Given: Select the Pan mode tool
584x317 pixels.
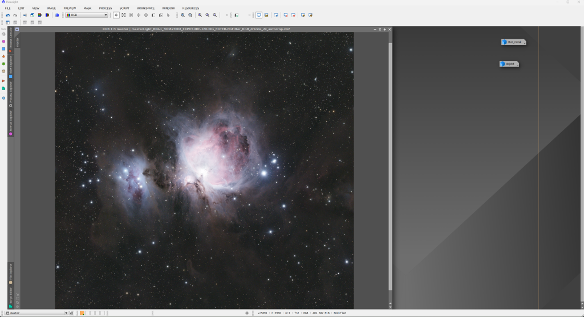Looking at the screenshot, I should (x=138, y=15).
